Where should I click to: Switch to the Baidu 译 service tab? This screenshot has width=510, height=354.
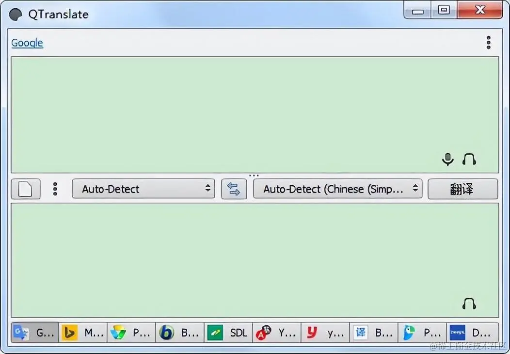(x=374, y=333)
